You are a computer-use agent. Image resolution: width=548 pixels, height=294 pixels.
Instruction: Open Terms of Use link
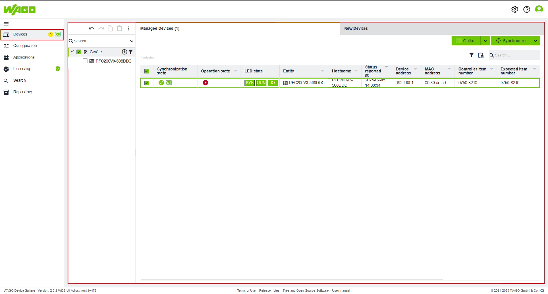click(x=246, y=291)
